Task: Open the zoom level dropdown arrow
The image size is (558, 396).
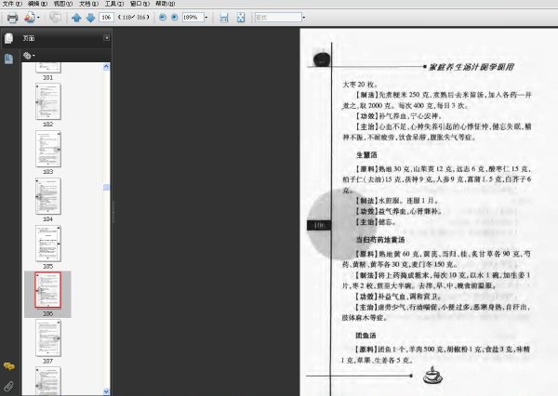Action: (x=206, y=17)
